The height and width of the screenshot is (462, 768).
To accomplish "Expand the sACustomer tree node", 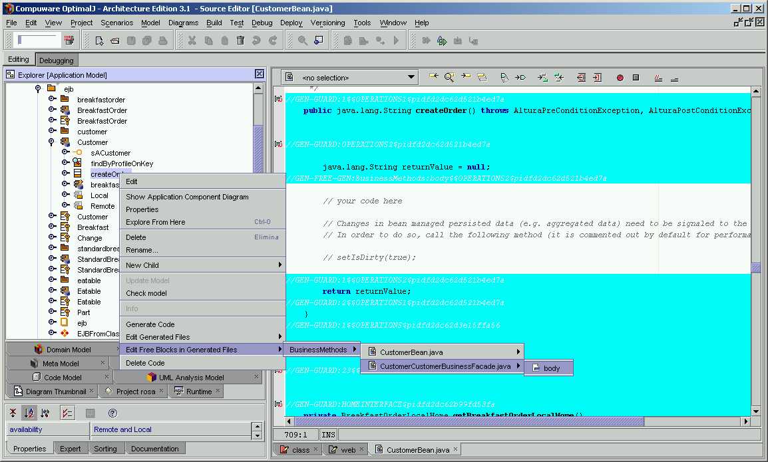I will click(x=65, y=153).
